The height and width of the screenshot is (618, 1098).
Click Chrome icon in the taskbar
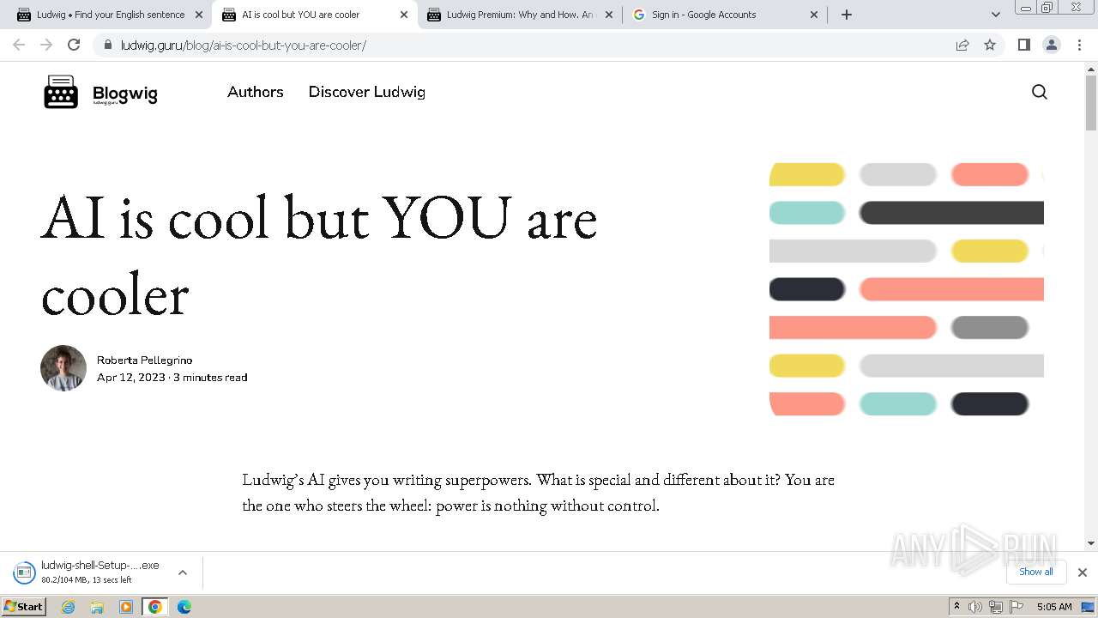155,607
